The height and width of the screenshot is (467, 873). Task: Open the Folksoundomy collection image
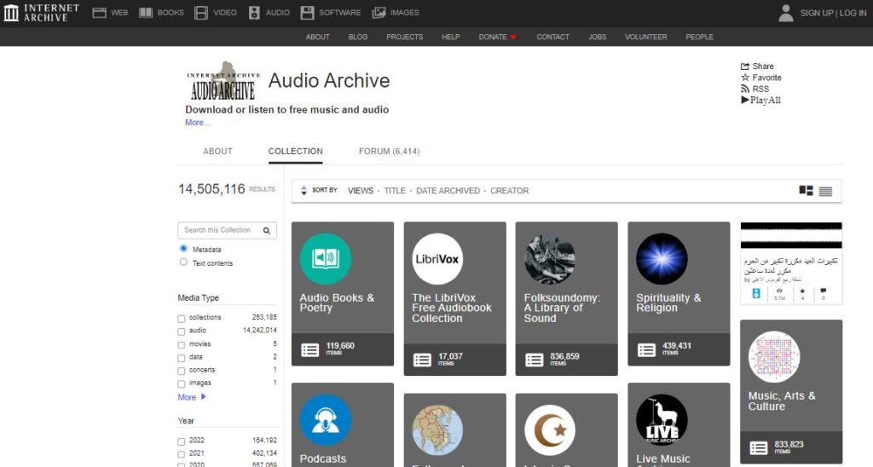[550, 259]
